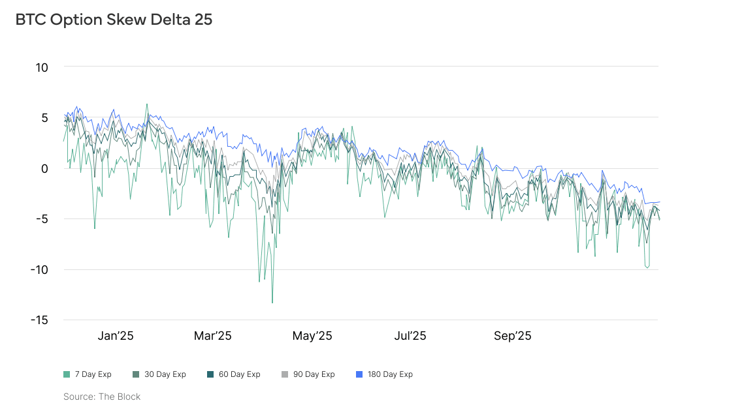729x420 pixels.
Task: Click the BTC Option Skew Delta 25 title
Action: pyautogui.click(x=114, y=20)
